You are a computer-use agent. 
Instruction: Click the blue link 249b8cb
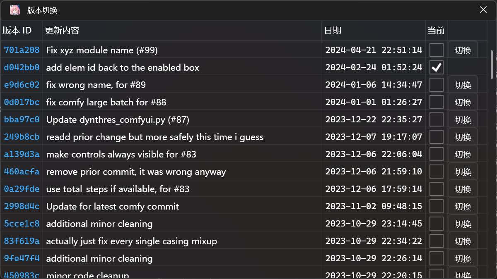pos(22,137)
